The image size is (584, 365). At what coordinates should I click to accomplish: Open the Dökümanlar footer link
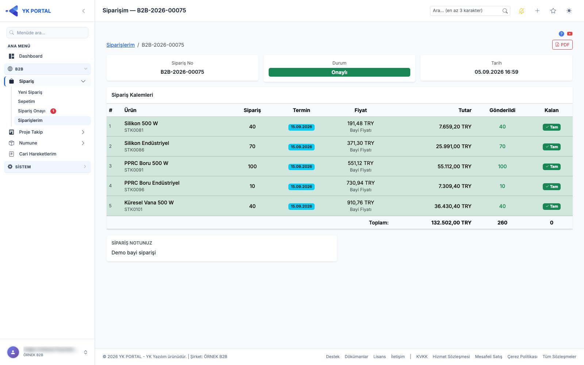pos(356,357)
